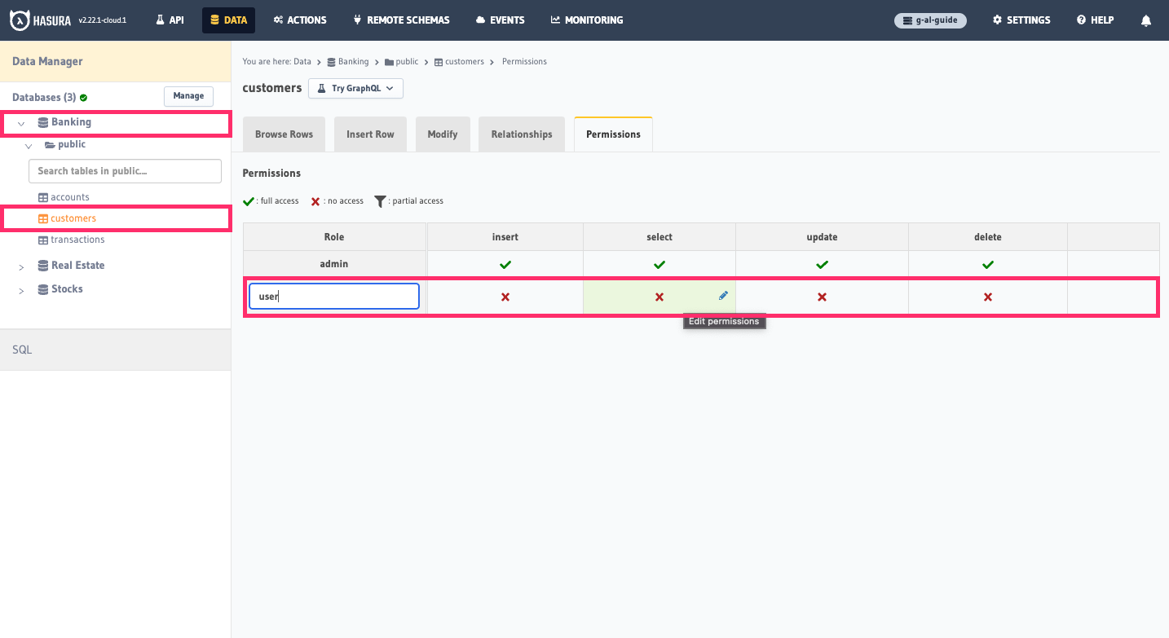Click the search tables input field
Viewport: 1169px width, 638px height.
125,171
